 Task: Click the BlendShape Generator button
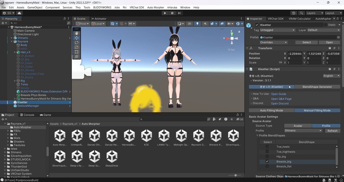(x=317, y=87)
